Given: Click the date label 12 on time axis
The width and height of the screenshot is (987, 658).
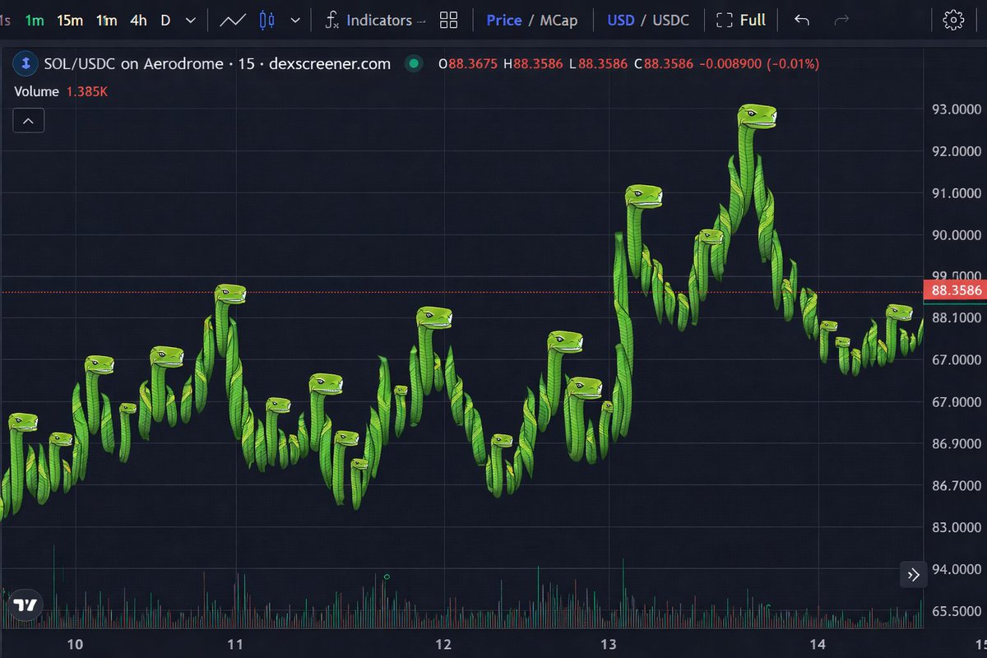Looking at the screenshot, I should coord(443,644).
